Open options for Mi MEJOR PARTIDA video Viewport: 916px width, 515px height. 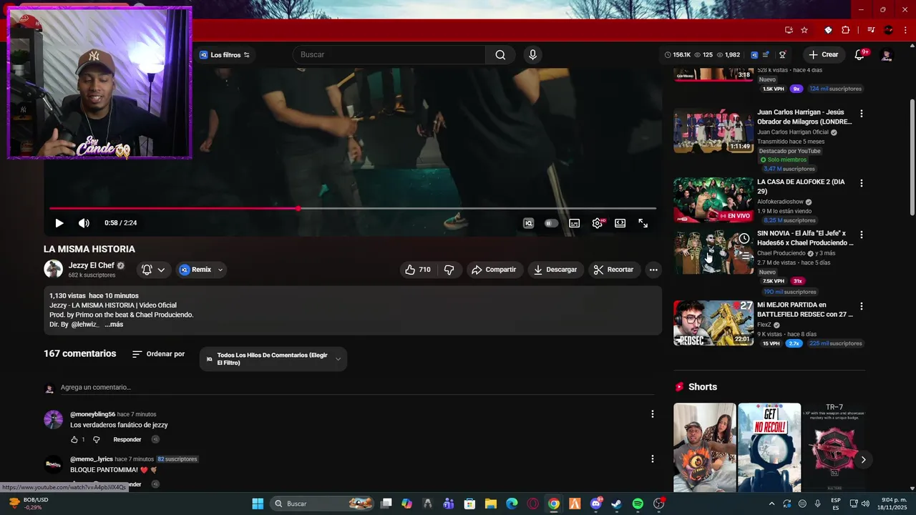(x=862, y=306)
